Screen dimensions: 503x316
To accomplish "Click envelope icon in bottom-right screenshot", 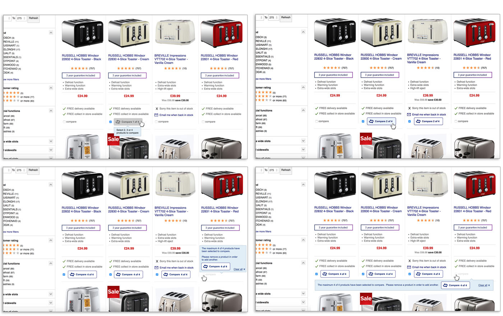I will (x=409, y=267).
